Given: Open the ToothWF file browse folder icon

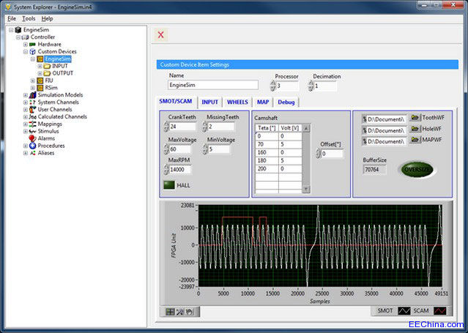Looking at the screenshot, I should point(414,117).
